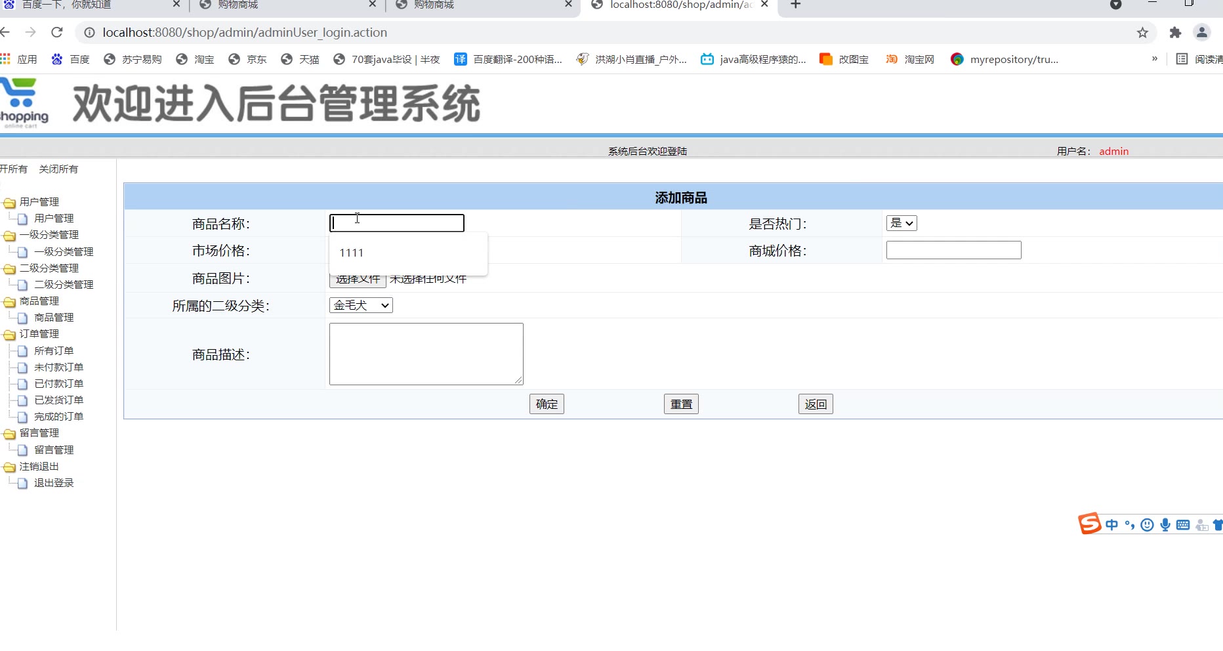Open the 苏宁易购 bookmark
Screen dimensions: 1223x651
click(133, 59)
